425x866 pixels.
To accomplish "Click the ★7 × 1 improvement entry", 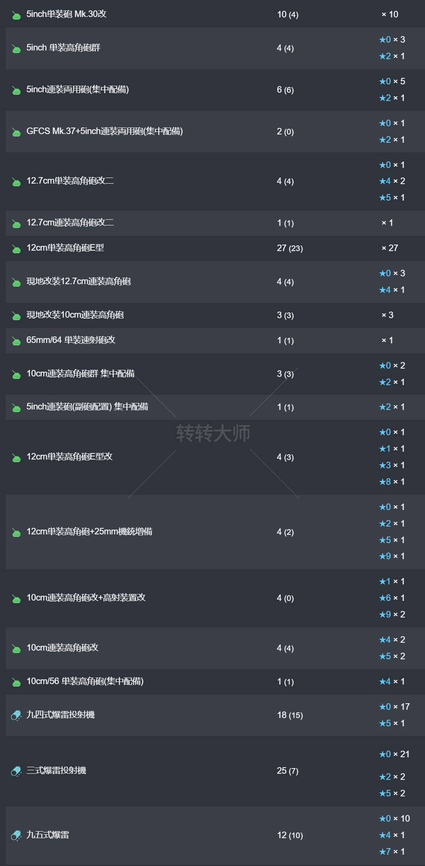I will click(392, 852).
